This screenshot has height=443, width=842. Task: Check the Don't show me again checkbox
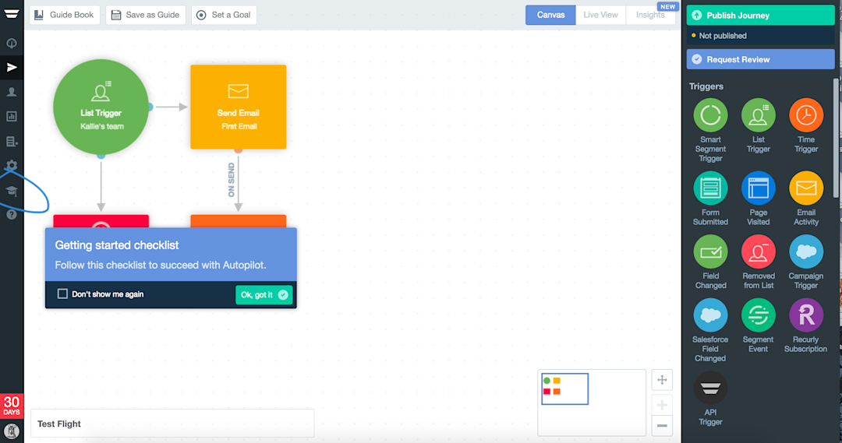pyautogui.click(x=62, y=294)
